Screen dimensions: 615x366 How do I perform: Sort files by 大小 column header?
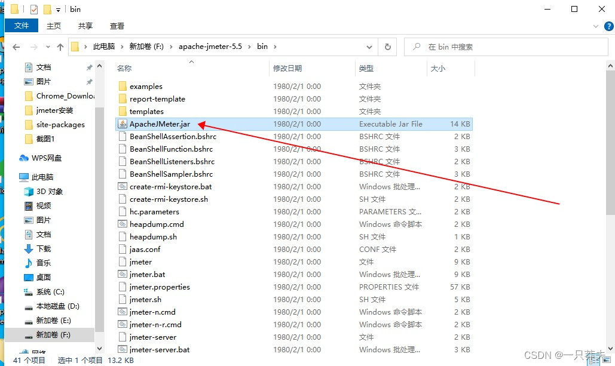[x=437, y=68]
